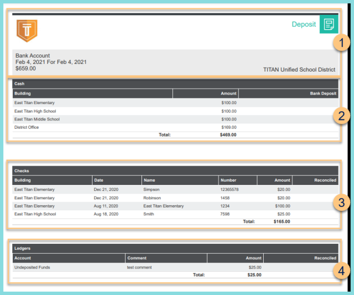Click the $165.00 checks total

[x=282, y=222]
